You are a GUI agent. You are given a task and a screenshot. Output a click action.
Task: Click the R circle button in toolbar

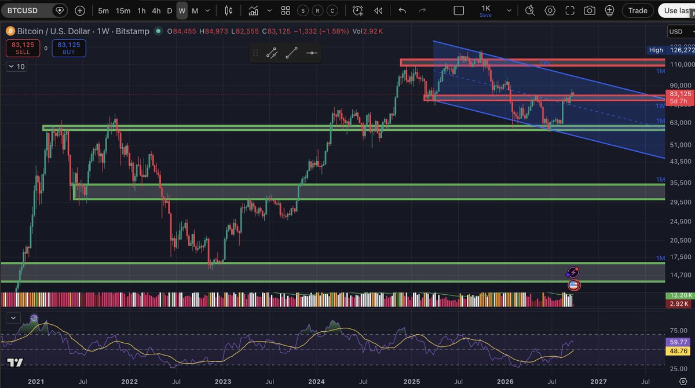coord(317,10)
